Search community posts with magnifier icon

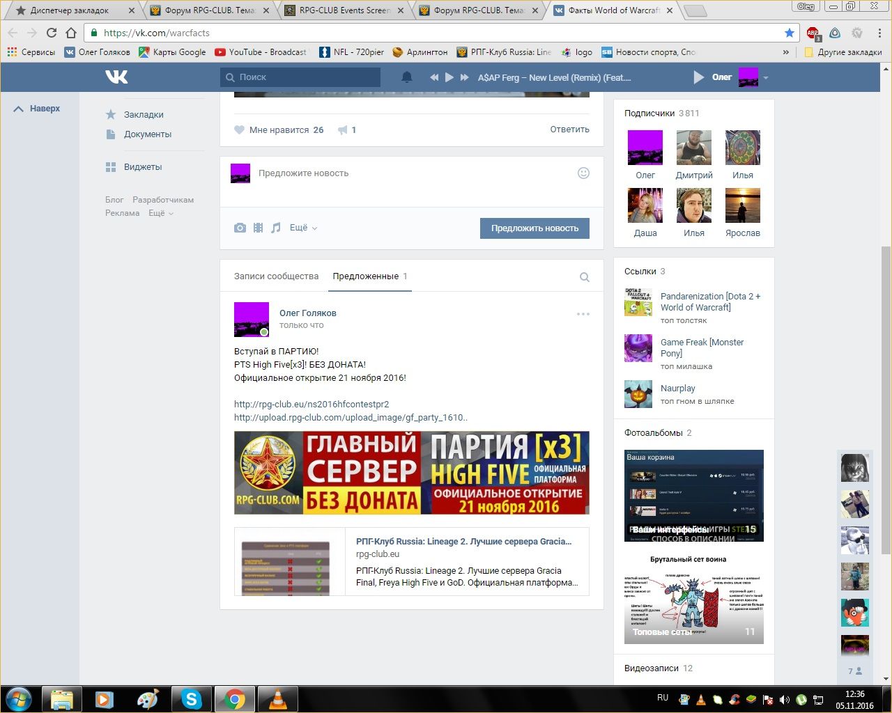(584, 277)
